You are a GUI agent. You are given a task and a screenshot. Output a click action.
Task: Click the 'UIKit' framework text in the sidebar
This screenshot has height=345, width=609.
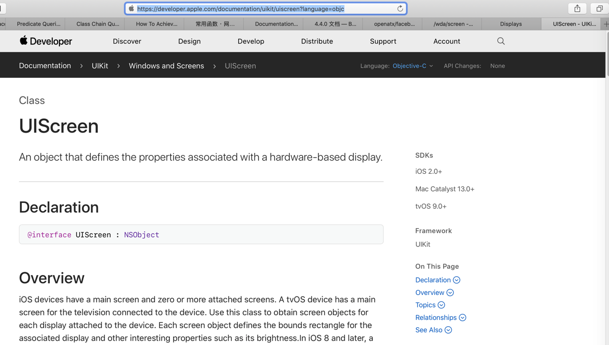click(423, 245)
